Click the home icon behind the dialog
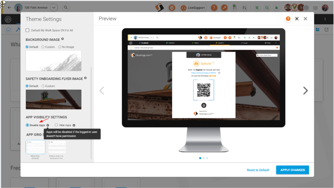This screenshot has height=188, width=334. click(x=9, y=29)
